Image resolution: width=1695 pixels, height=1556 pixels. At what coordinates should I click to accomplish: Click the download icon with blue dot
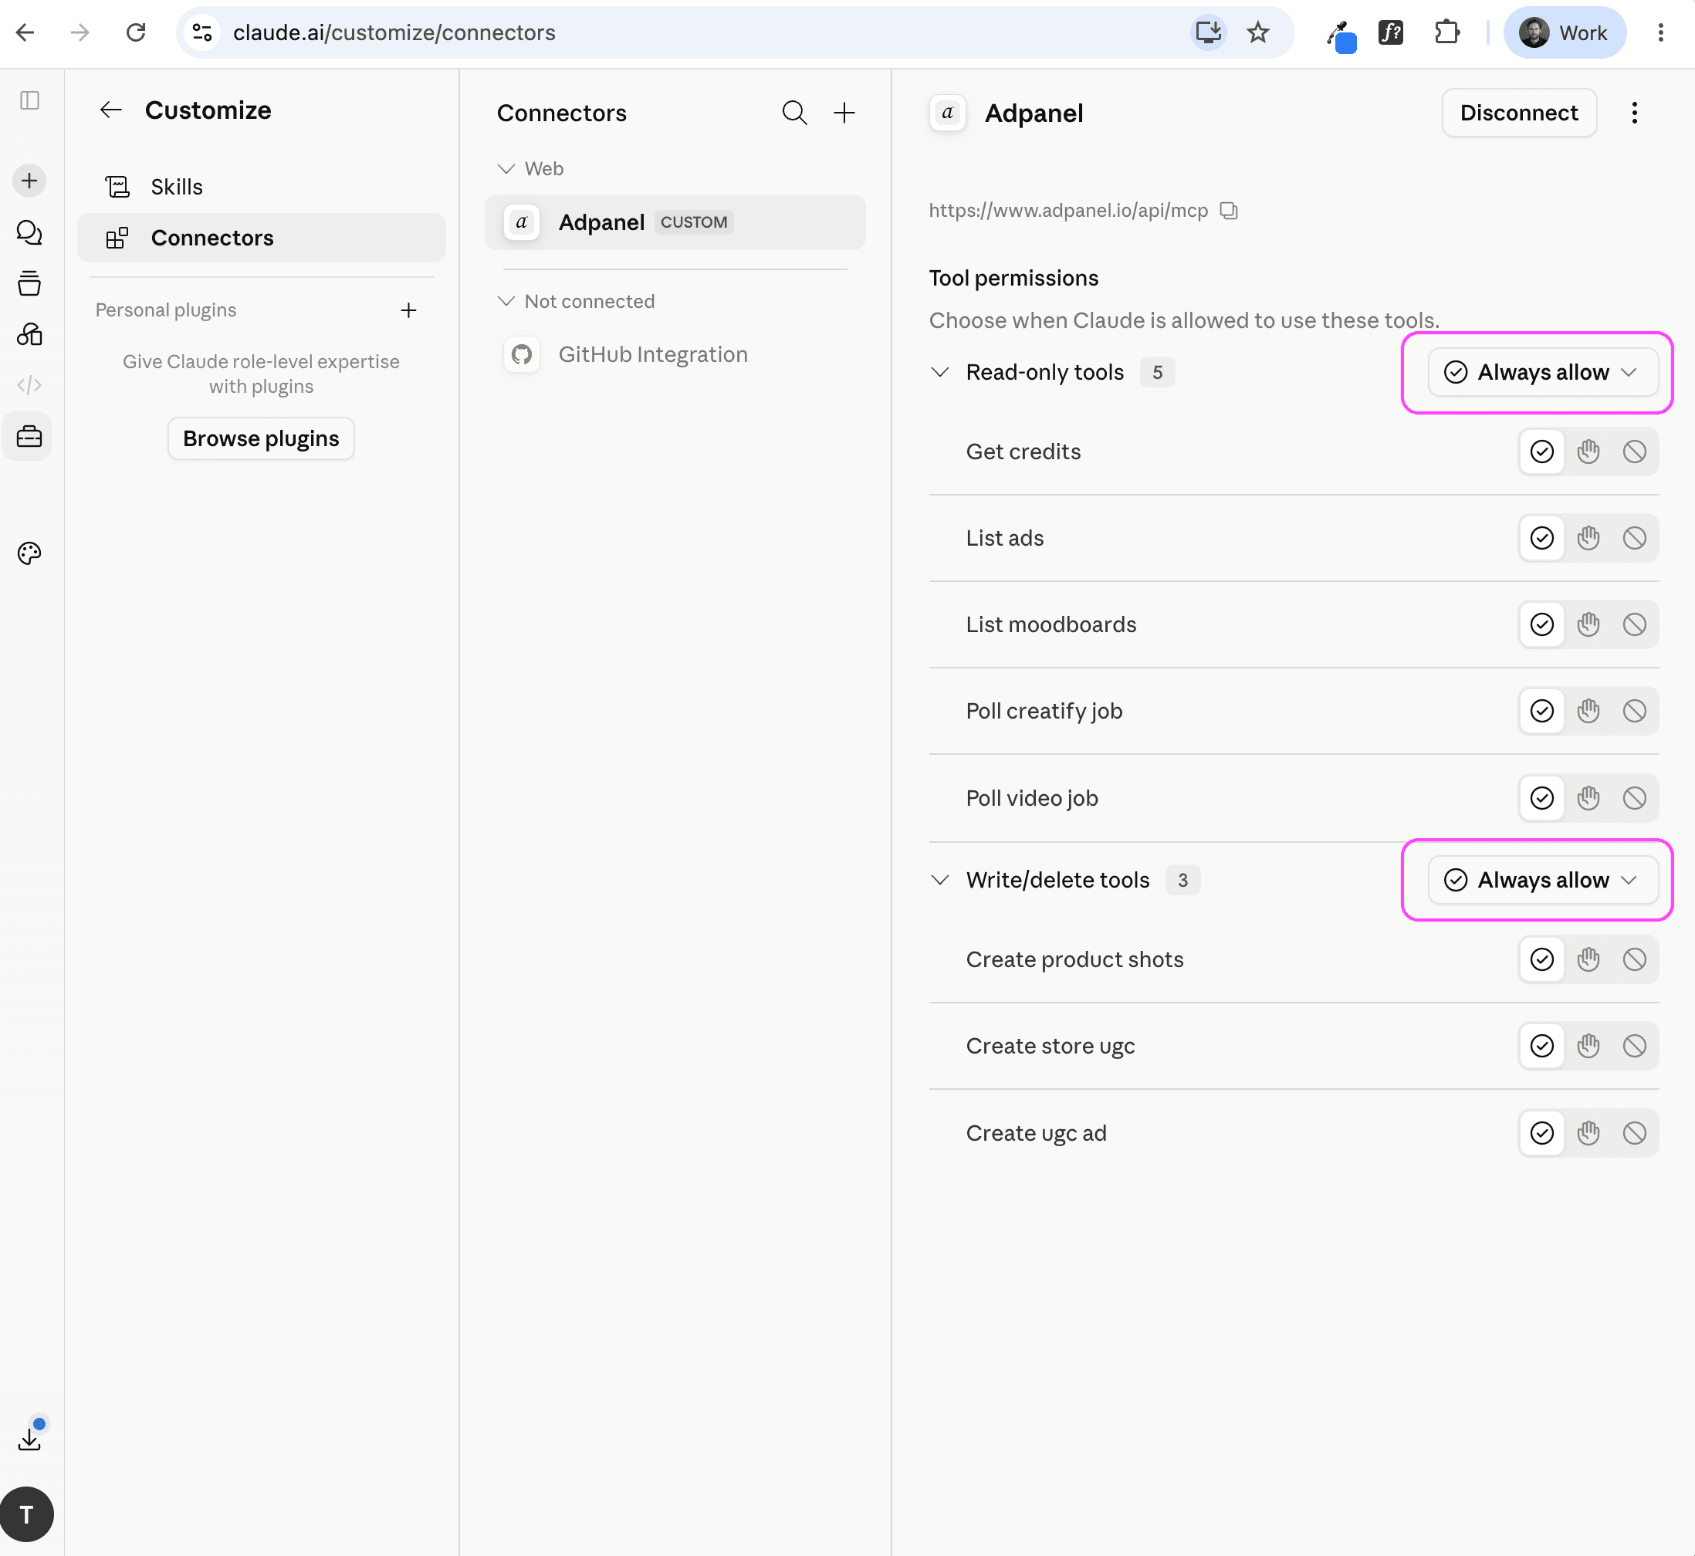(x=29, y=1437)
